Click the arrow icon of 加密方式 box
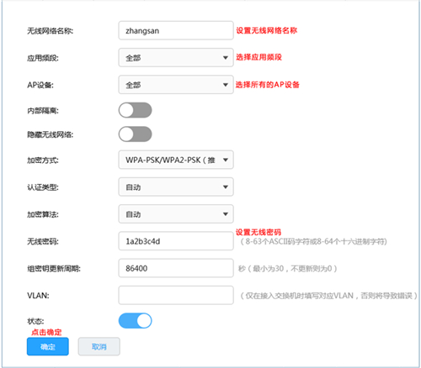The height and width of the screenshot is (368, 421). (226, 160)
